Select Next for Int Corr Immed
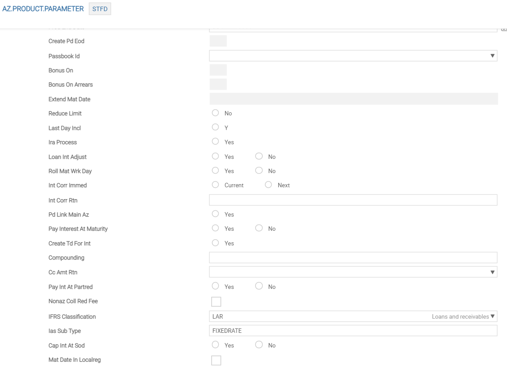The image size is (507, 367). 268,185
